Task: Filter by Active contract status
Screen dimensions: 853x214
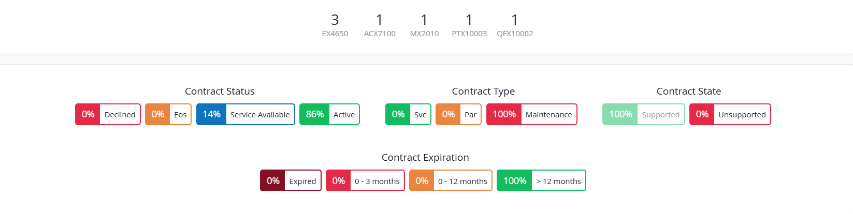Action: (x=329, y=114)
